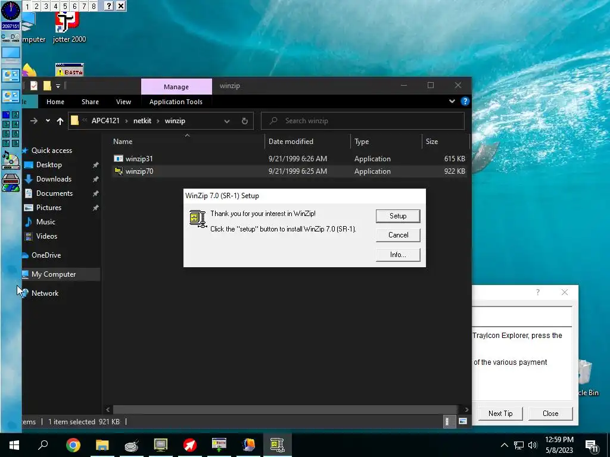
Task: Open the jotter 2000 desktop shortcut
Action: [69, 27]
